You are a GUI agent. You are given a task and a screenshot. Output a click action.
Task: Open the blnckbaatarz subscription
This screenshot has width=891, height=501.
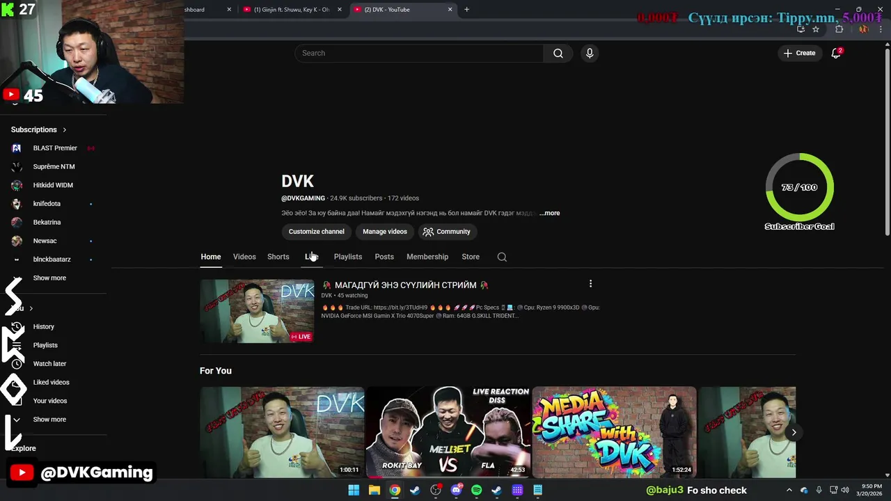[x=52, y=260]
